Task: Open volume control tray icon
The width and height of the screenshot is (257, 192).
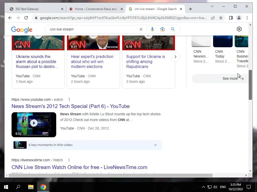Action: pos(215,187)
